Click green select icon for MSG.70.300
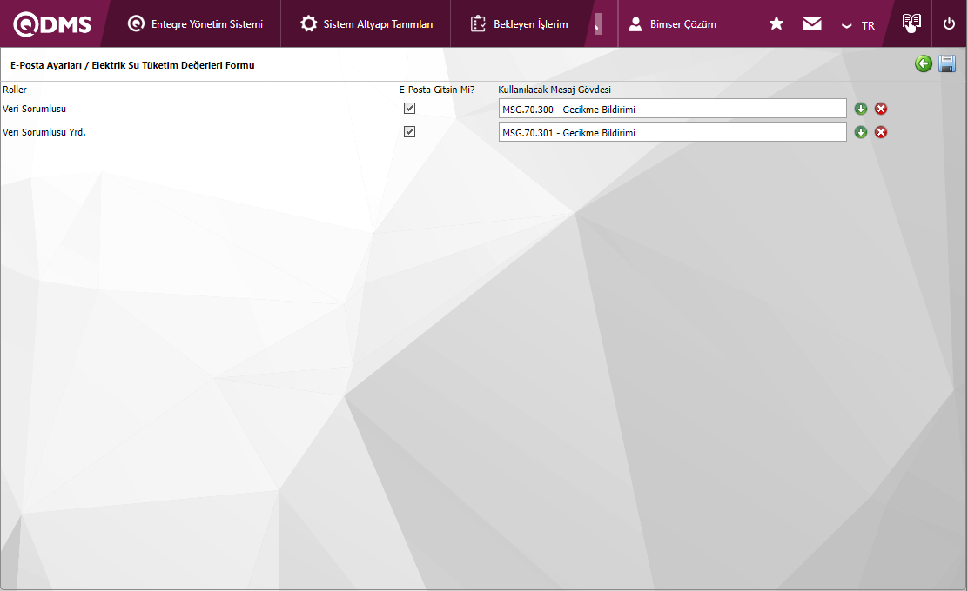This screenshot has width=968, height=591. coord(861,109)
